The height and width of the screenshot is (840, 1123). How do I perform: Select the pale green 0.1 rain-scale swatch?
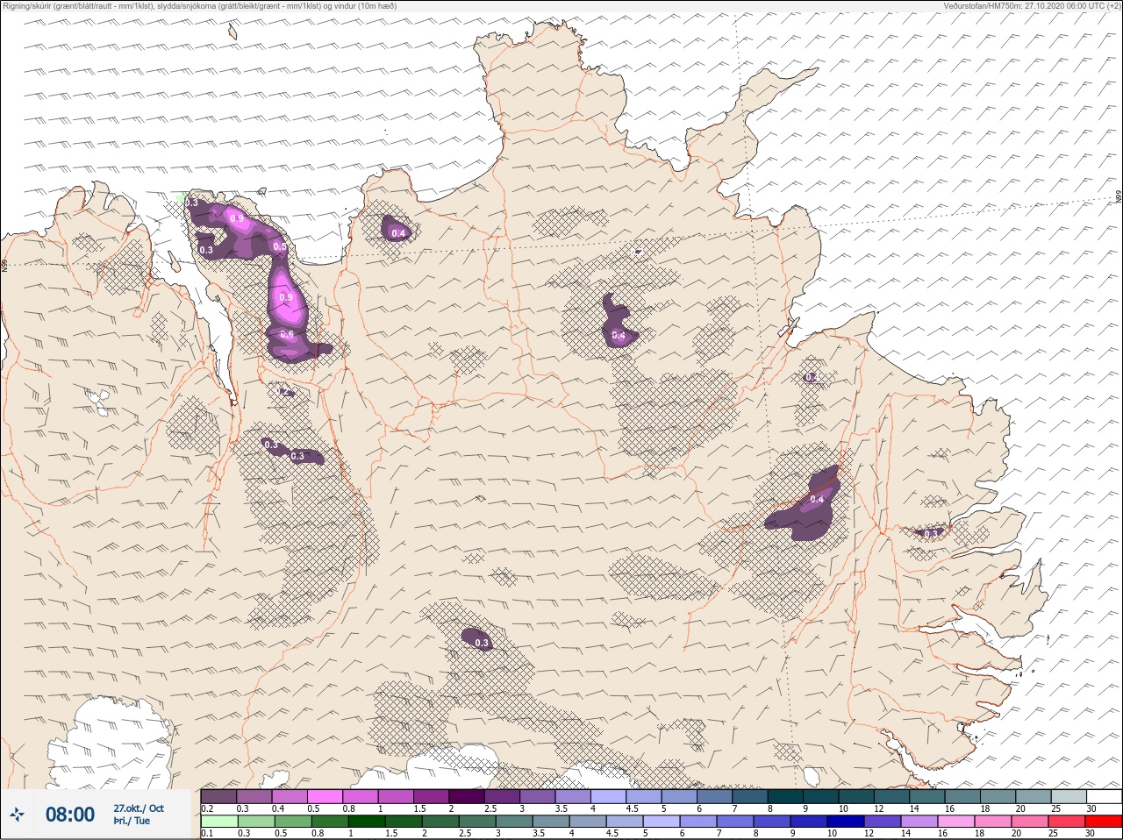point(219,822)
